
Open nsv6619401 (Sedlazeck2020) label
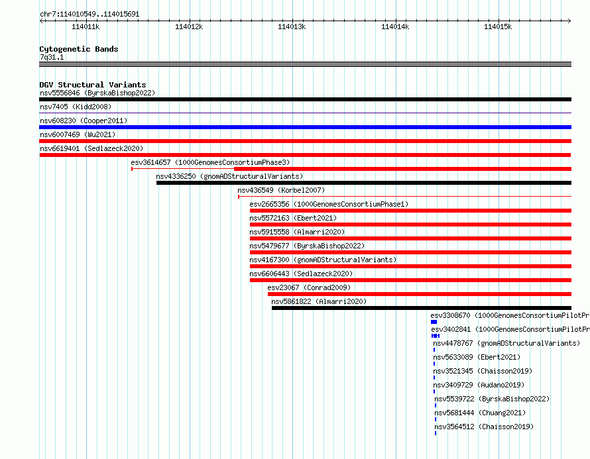point(91,148)
